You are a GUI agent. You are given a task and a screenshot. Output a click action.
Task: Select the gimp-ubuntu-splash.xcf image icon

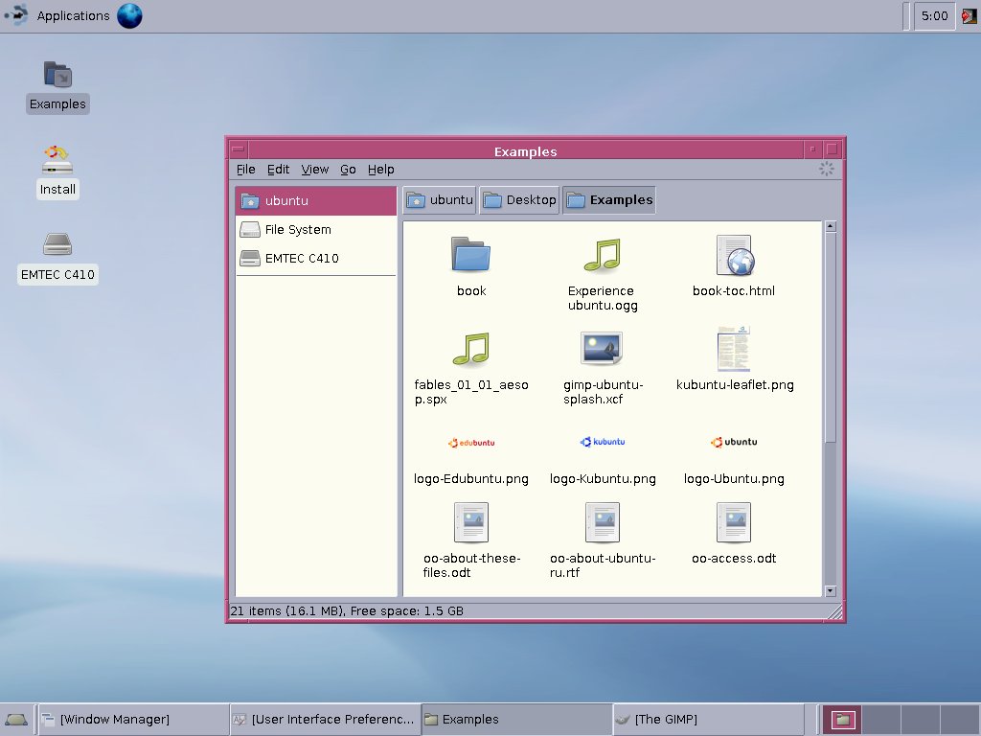pyautogui.click(x=602, y=348)
